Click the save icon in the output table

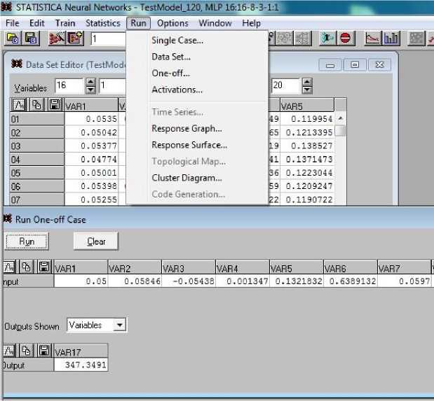pos(43,351)
